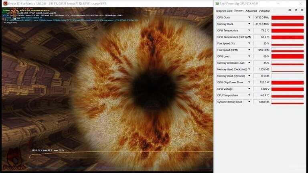Switch to the Graphics Card tab
Image resolution: width=308 pixels, height=173 pixels.
[x=224, y=11]
